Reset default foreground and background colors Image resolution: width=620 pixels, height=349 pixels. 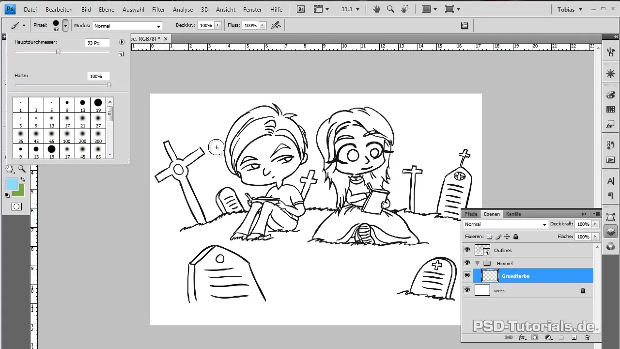point(7,195)
